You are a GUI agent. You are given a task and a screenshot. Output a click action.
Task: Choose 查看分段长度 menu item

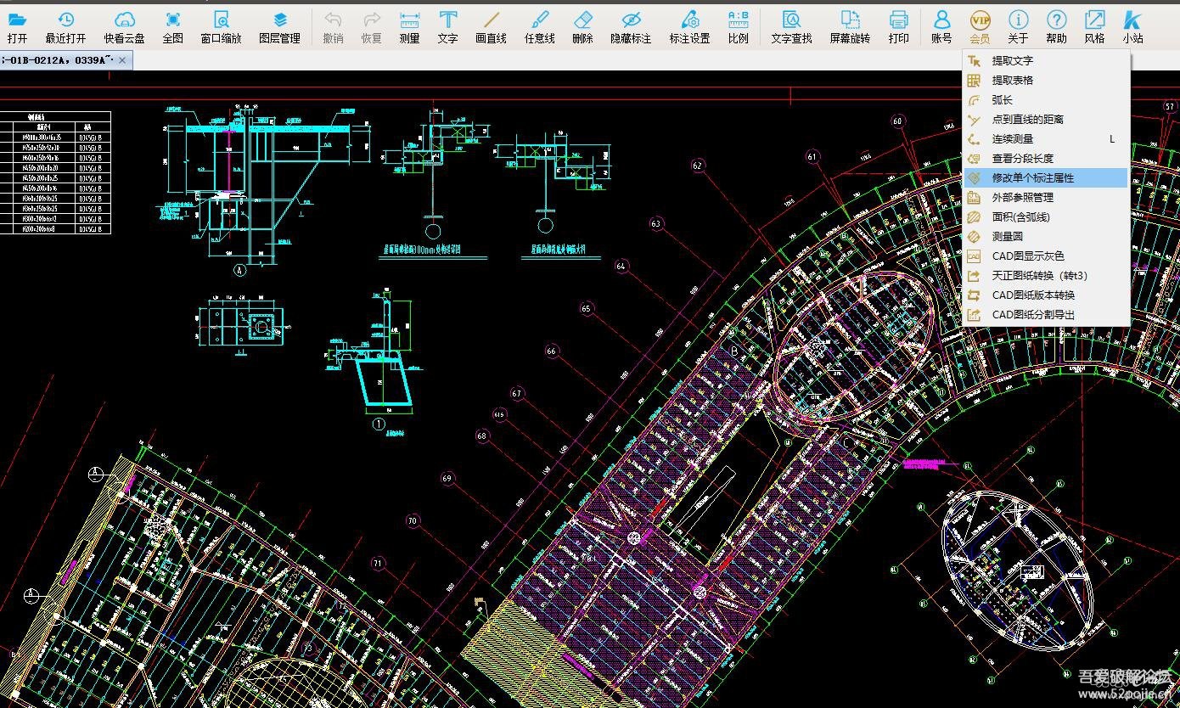pyautogui.click(x=1046, y=158)
